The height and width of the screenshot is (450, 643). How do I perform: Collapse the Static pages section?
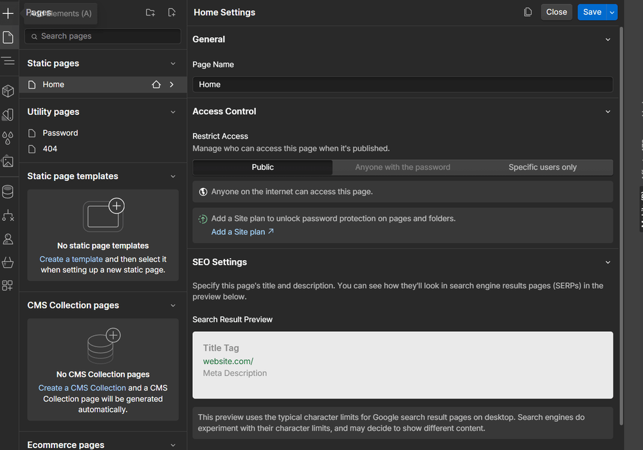point(172,64)
